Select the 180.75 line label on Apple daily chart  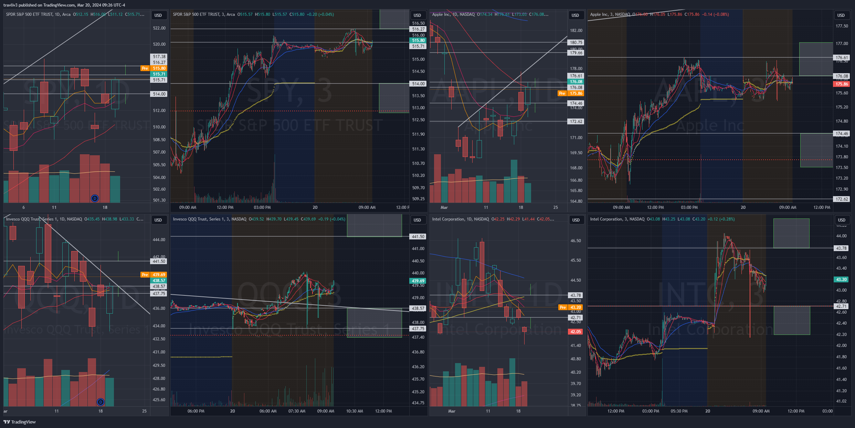coord(576,43)
